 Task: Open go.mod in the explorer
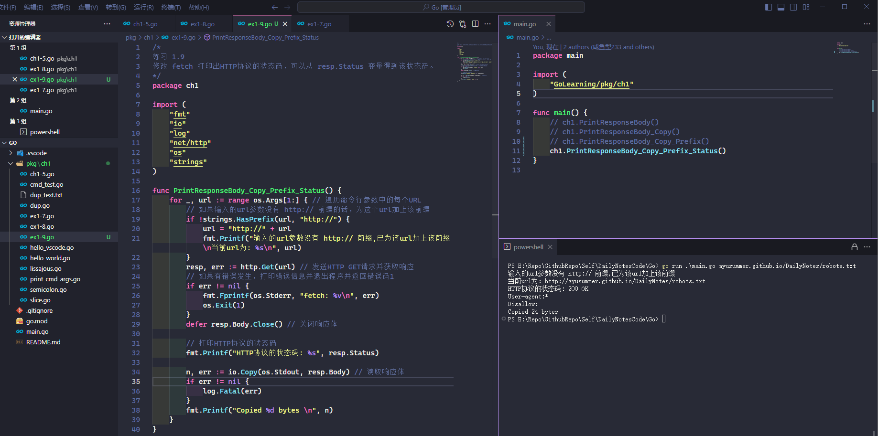pos(59,321)
